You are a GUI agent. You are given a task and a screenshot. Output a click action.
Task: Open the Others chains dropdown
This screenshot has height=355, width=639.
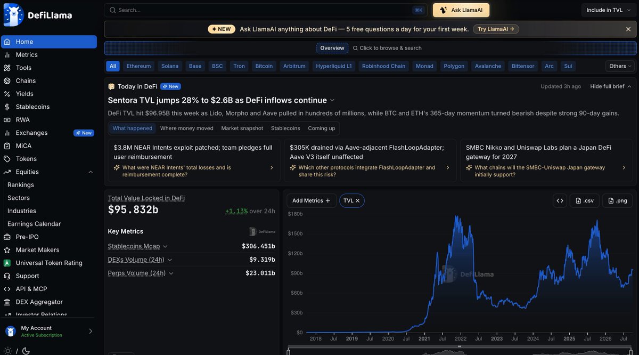[620, 66]
